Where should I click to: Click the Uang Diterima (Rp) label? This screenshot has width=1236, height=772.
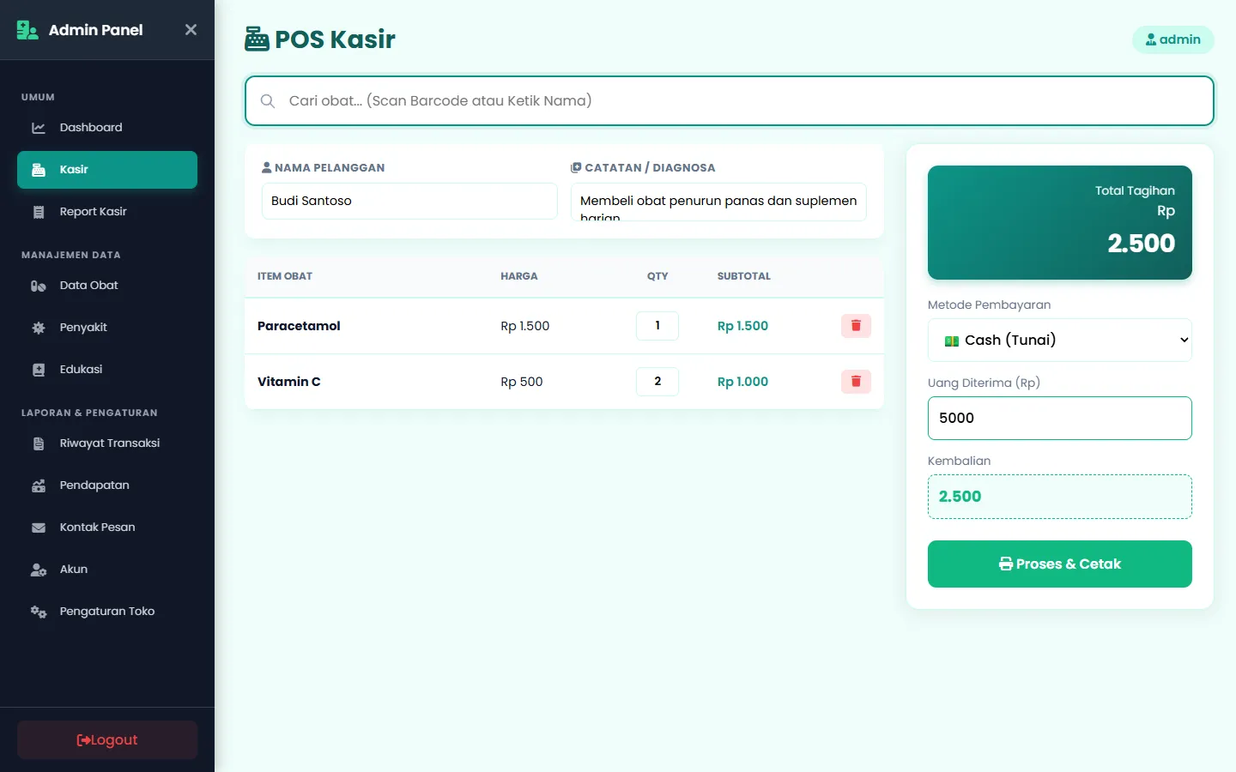[984, 383]
